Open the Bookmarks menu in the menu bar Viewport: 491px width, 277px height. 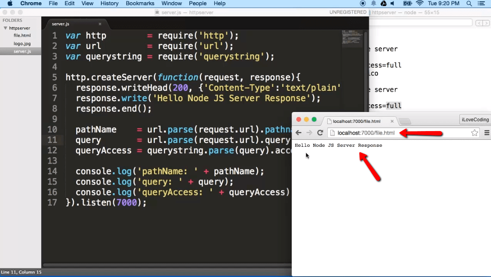click(140, 3)
